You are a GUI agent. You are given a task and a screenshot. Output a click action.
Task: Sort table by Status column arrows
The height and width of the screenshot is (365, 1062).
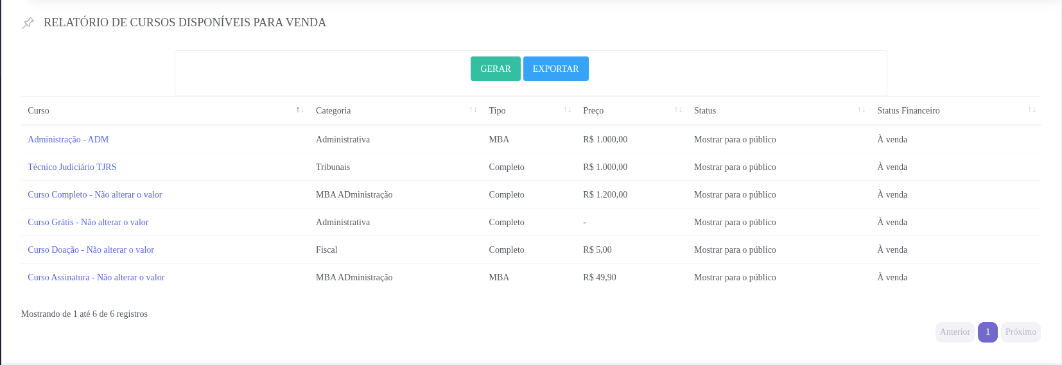(x=862, y=110)
